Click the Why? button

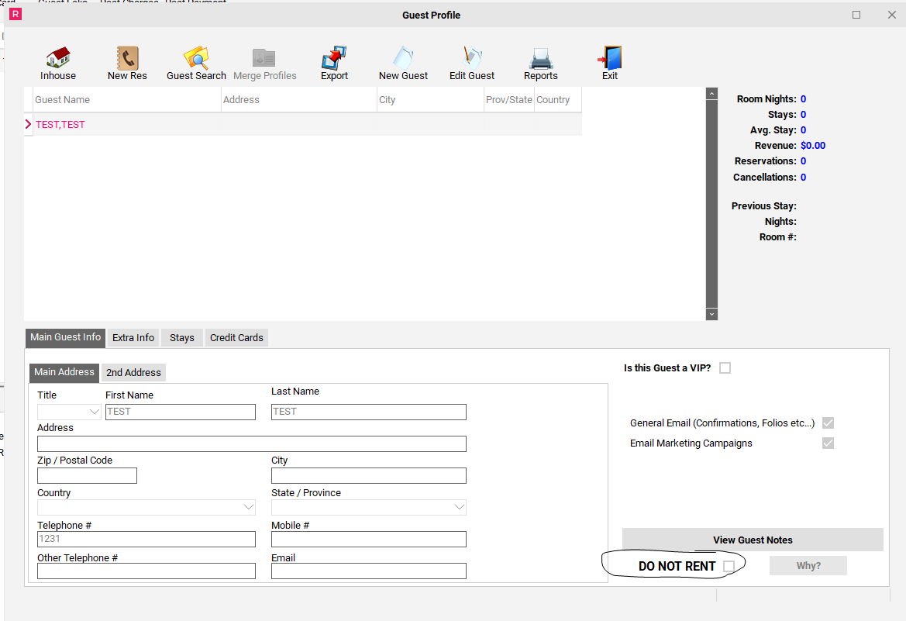(x=808, y=566)
